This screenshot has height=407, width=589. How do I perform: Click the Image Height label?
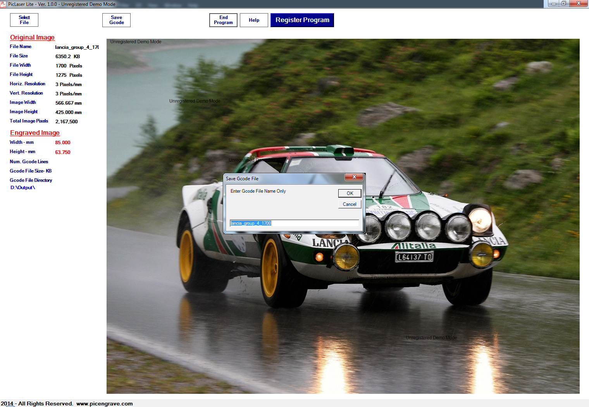point(24,112)
